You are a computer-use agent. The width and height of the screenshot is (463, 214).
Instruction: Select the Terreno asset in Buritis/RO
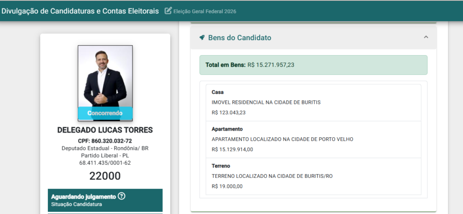click(x=313, y=176)
